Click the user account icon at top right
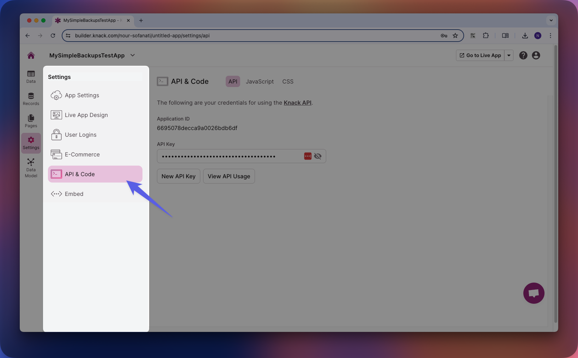Viewport: 578px width, 358px height. (x=536, y=55)
